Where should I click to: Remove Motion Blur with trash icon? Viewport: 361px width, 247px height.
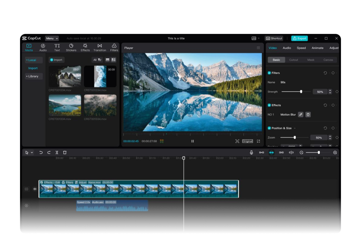pyautogui.click(x=308, y=115)
